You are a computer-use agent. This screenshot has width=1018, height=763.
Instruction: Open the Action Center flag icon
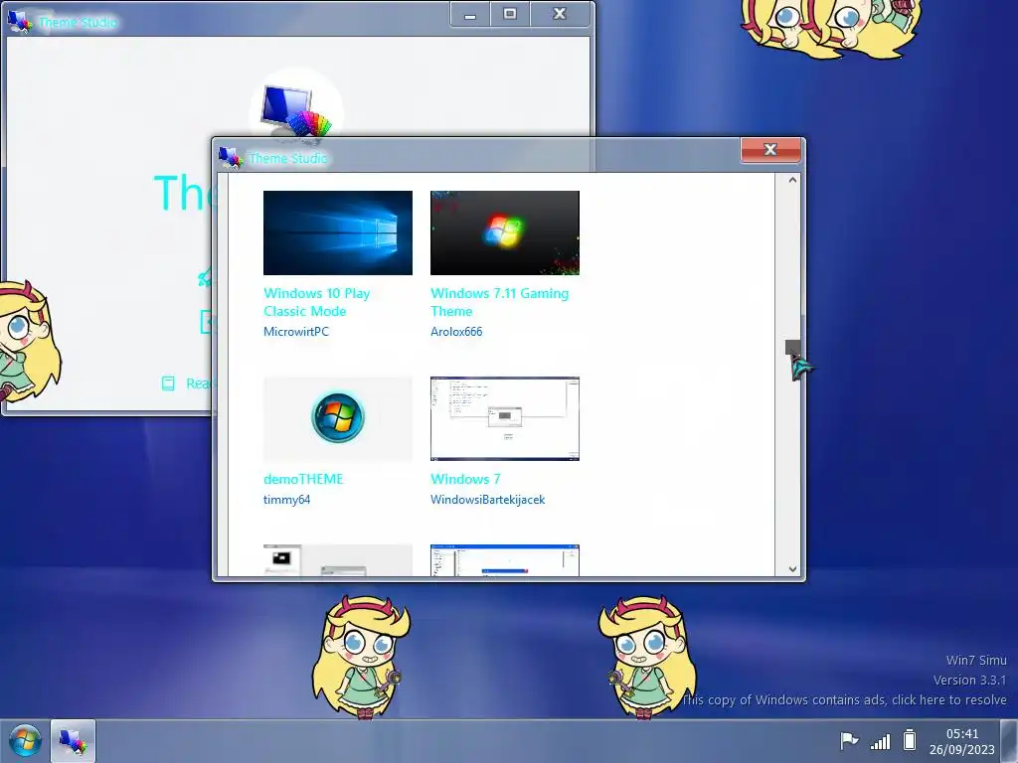[849, 740]
